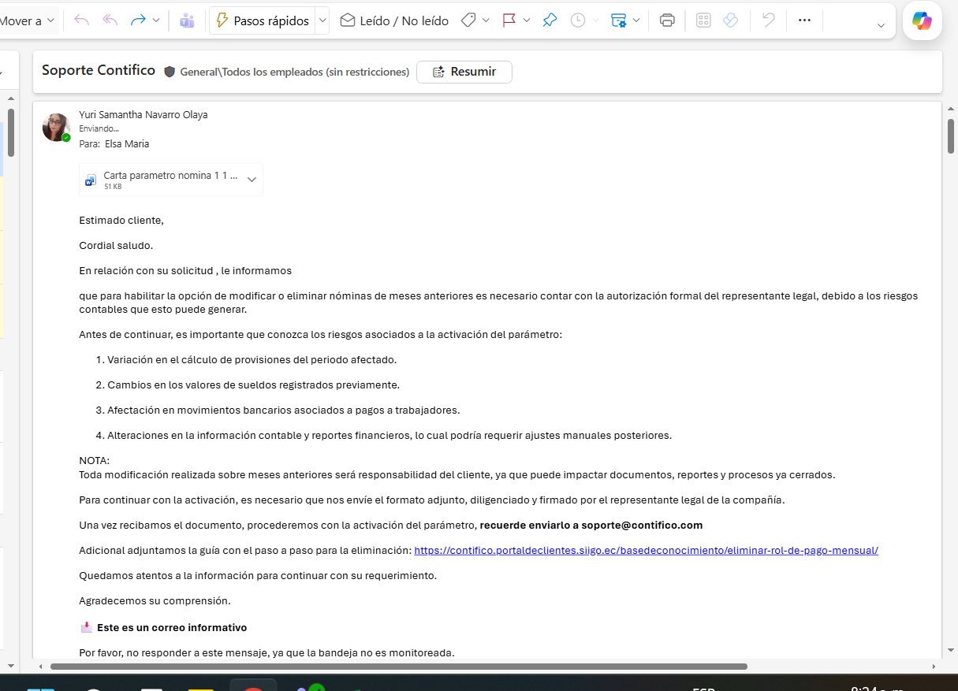Click the Resumir button
958x691 pixels.
click(464, 72)
